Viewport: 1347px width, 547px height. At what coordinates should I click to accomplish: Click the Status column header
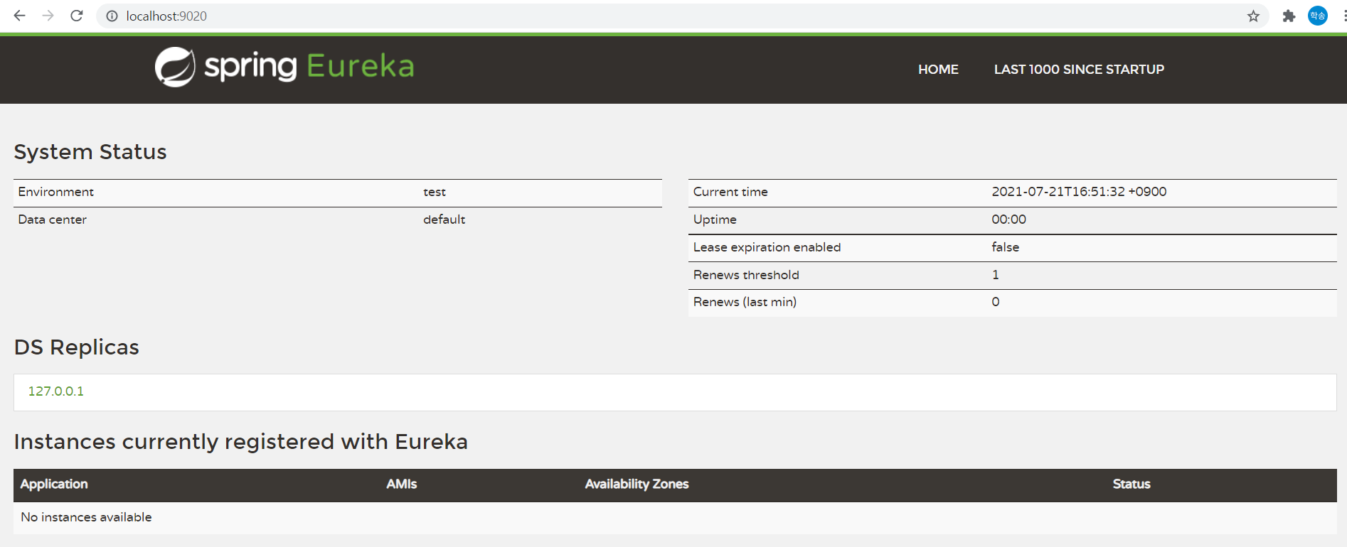[x=1132, y=484]
